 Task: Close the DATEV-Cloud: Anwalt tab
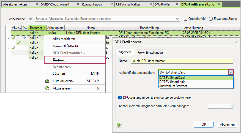point(78,4)
